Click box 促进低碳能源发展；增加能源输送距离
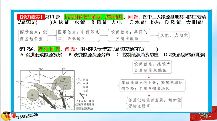The height and width of the screenshot is (121, 217). tap(154, 103)
